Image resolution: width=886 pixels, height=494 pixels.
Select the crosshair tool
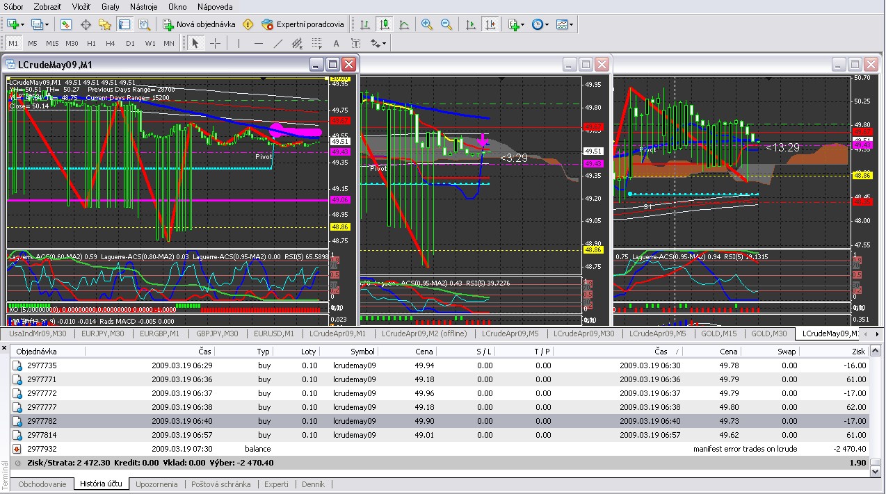pos(216,43)
